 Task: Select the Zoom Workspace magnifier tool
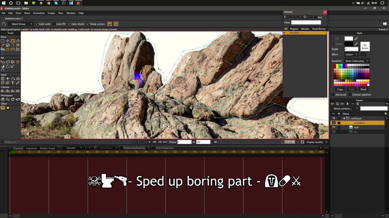click(8, 99)
